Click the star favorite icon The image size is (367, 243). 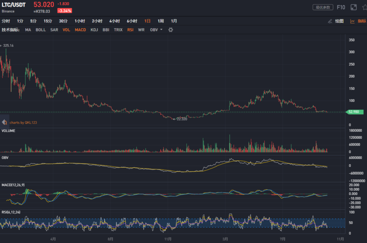point(364,7)
